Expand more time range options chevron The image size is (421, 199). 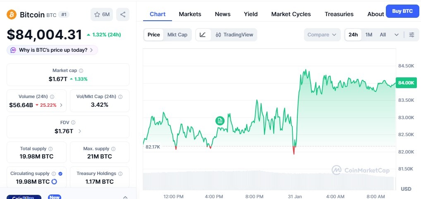(x=397, y=35)
